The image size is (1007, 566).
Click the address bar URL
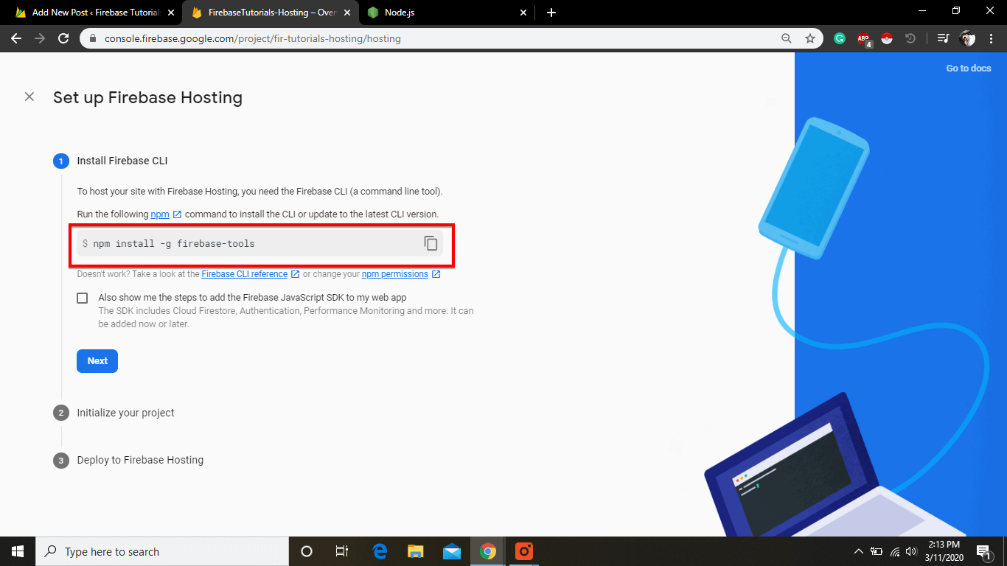(252, 38)
